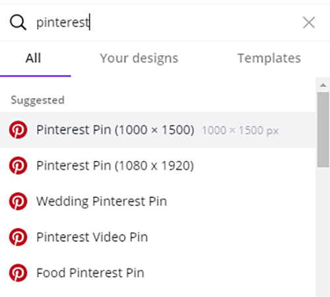Go to the Templates tab

[269, 58]
